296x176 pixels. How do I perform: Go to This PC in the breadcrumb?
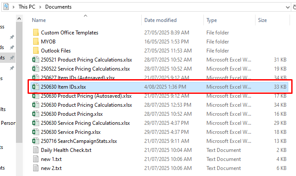[x=27, y=7]
